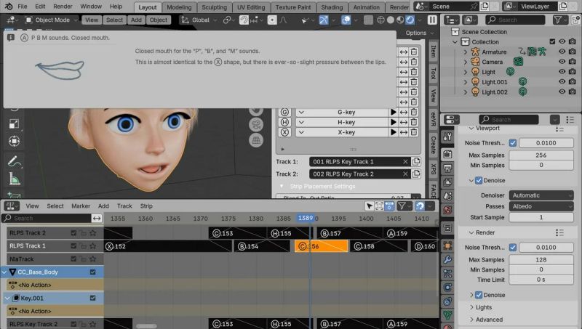Image resolution: width=582 pixels, height=329 pixels.
Task: Click the proportional editing icon in header
Action: tap(272, 20)
